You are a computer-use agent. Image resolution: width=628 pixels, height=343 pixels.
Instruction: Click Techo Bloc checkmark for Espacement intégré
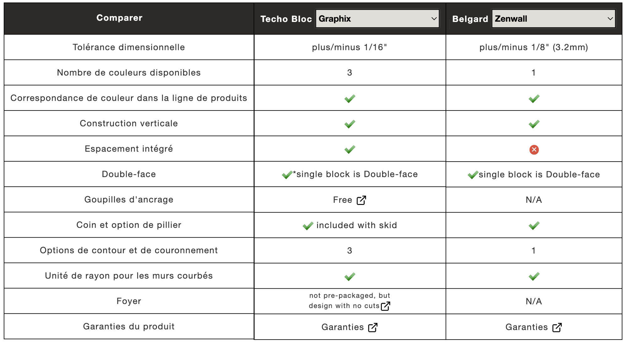point(350,149)
